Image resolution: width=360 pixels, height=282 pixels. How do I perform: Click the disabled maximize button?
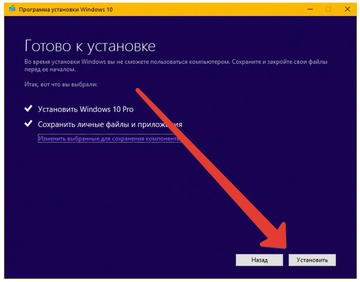328,9
